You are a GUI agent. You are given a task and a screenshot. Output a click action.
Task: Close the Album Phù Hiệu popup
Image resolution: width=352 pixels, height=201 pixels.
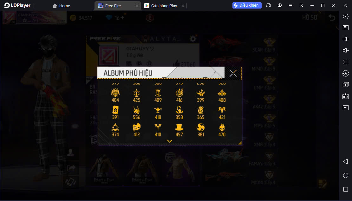(x=233, y=73)
